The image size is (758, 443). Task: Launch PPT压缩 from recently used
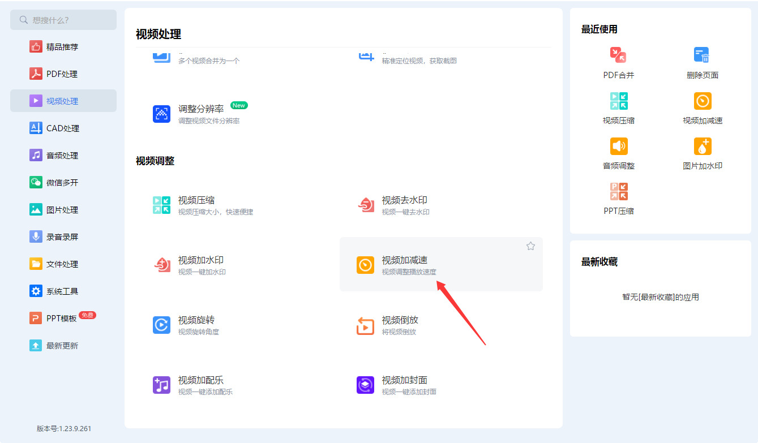(619, 199)
